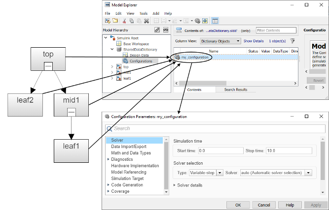
Task: Click the Base Workspace grid icon
Action: (119, 43)
